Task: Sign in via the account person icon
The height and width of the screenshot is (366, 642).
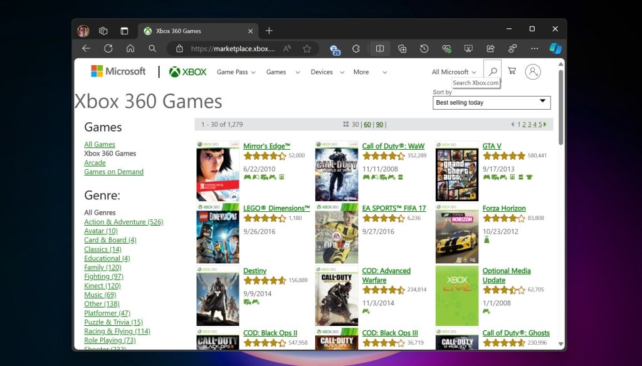Action: click(x=533, y=71)
